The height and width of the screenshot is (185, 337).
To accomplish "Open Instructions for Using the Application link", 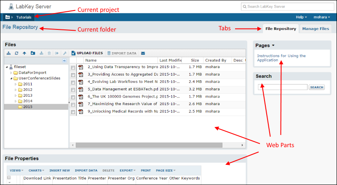I will (281, 58).
